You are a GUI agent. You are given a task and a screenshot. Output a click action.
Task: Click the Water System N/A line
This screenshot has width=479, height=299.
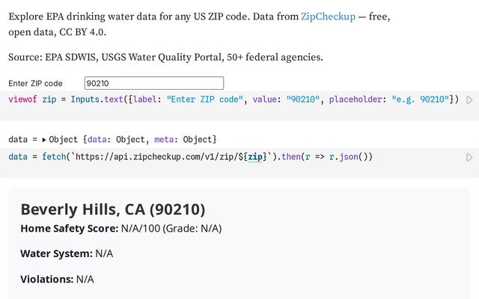point(66,253)
